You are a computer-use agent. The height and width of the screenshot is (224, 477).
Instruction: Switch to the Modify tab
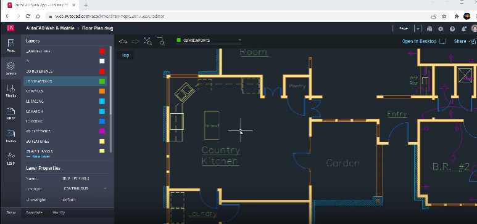[59, 212]
